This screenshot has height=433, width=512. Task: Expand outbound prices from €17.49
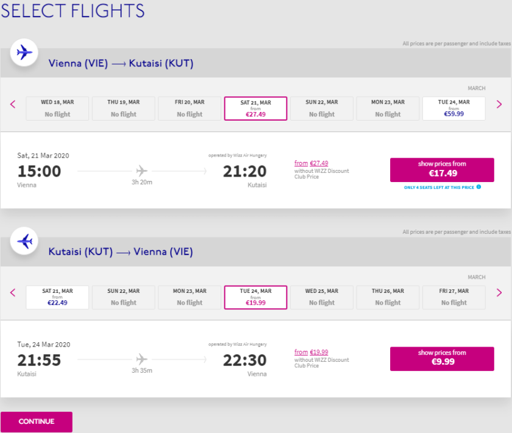tap(442, 170)
